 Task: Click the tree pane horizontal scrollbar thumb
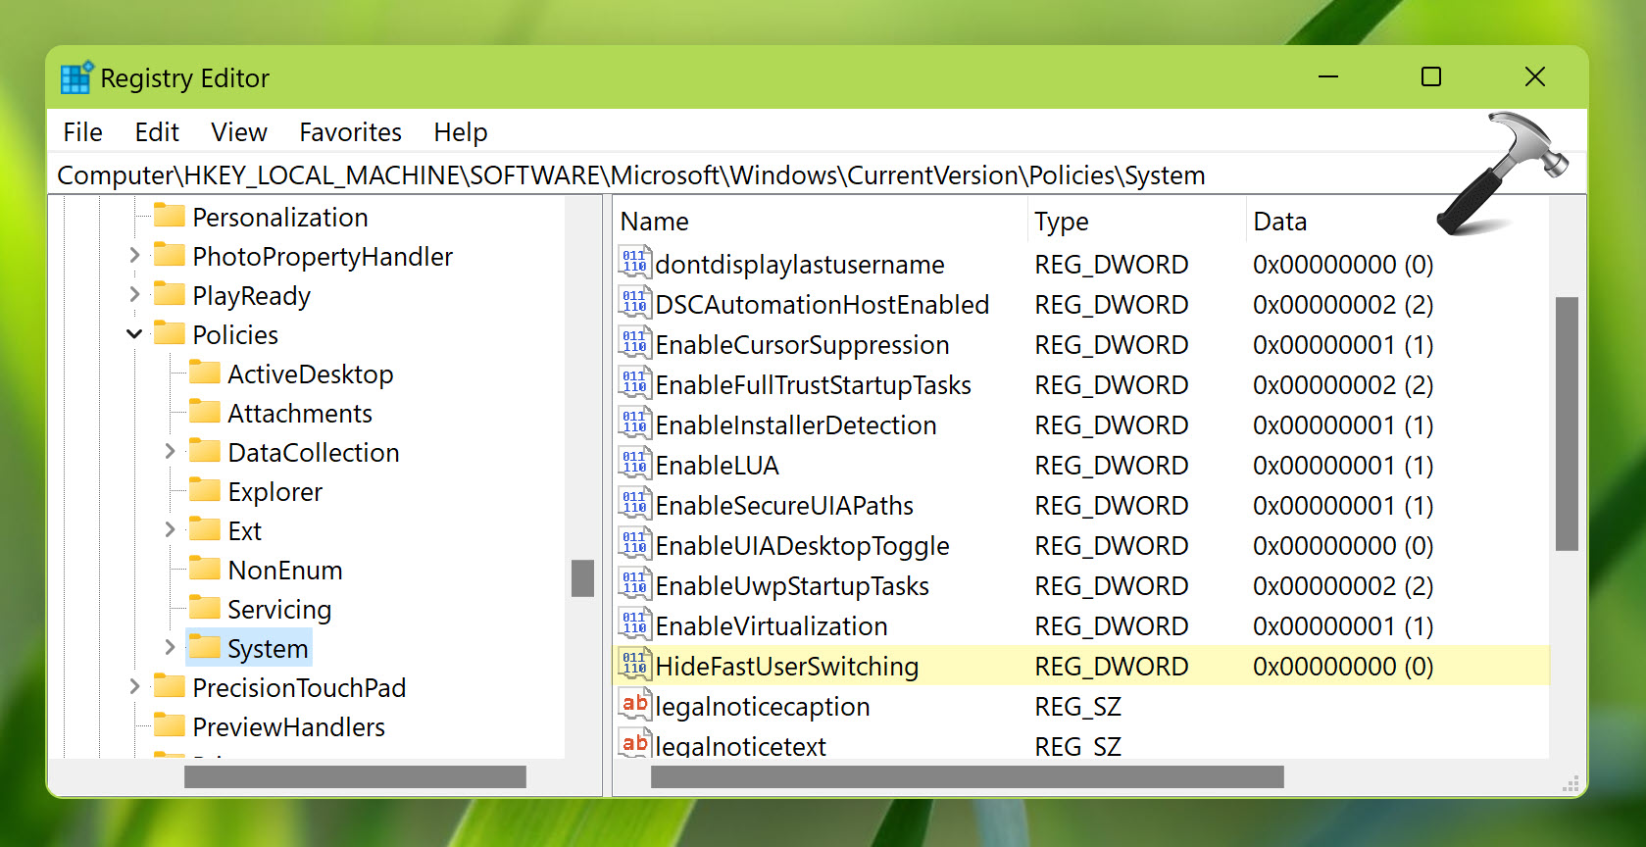click(x=355, y=777)
